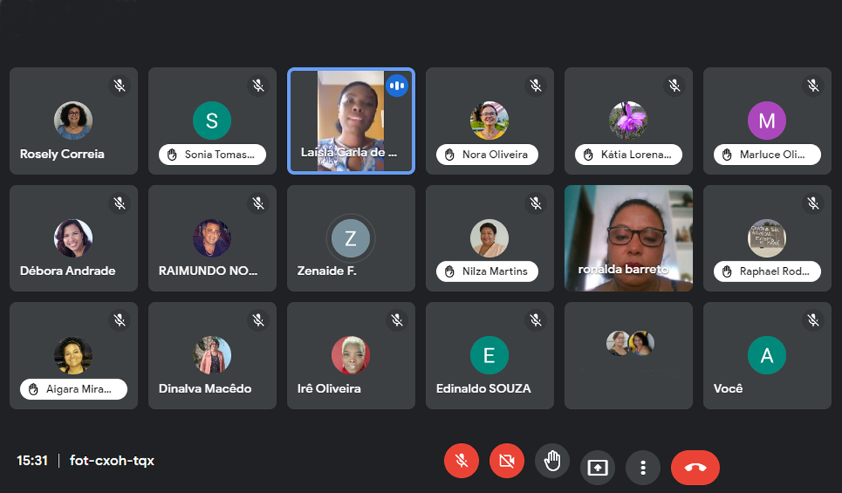Select ronalda barreto video tile
Image resolution: width=842 pixels, height=493 pixels.
[628, 238]
